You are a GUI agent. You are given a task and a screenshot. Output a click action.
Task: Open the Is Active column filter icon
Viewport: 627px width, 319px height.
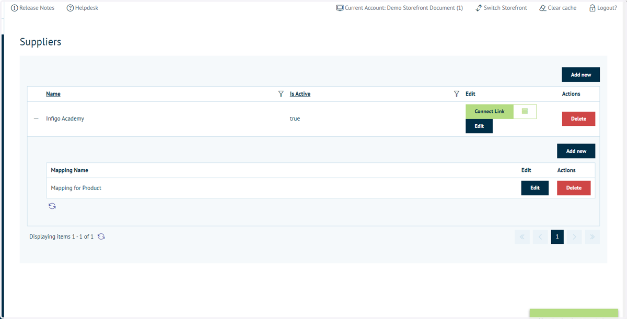click(457, 94)
